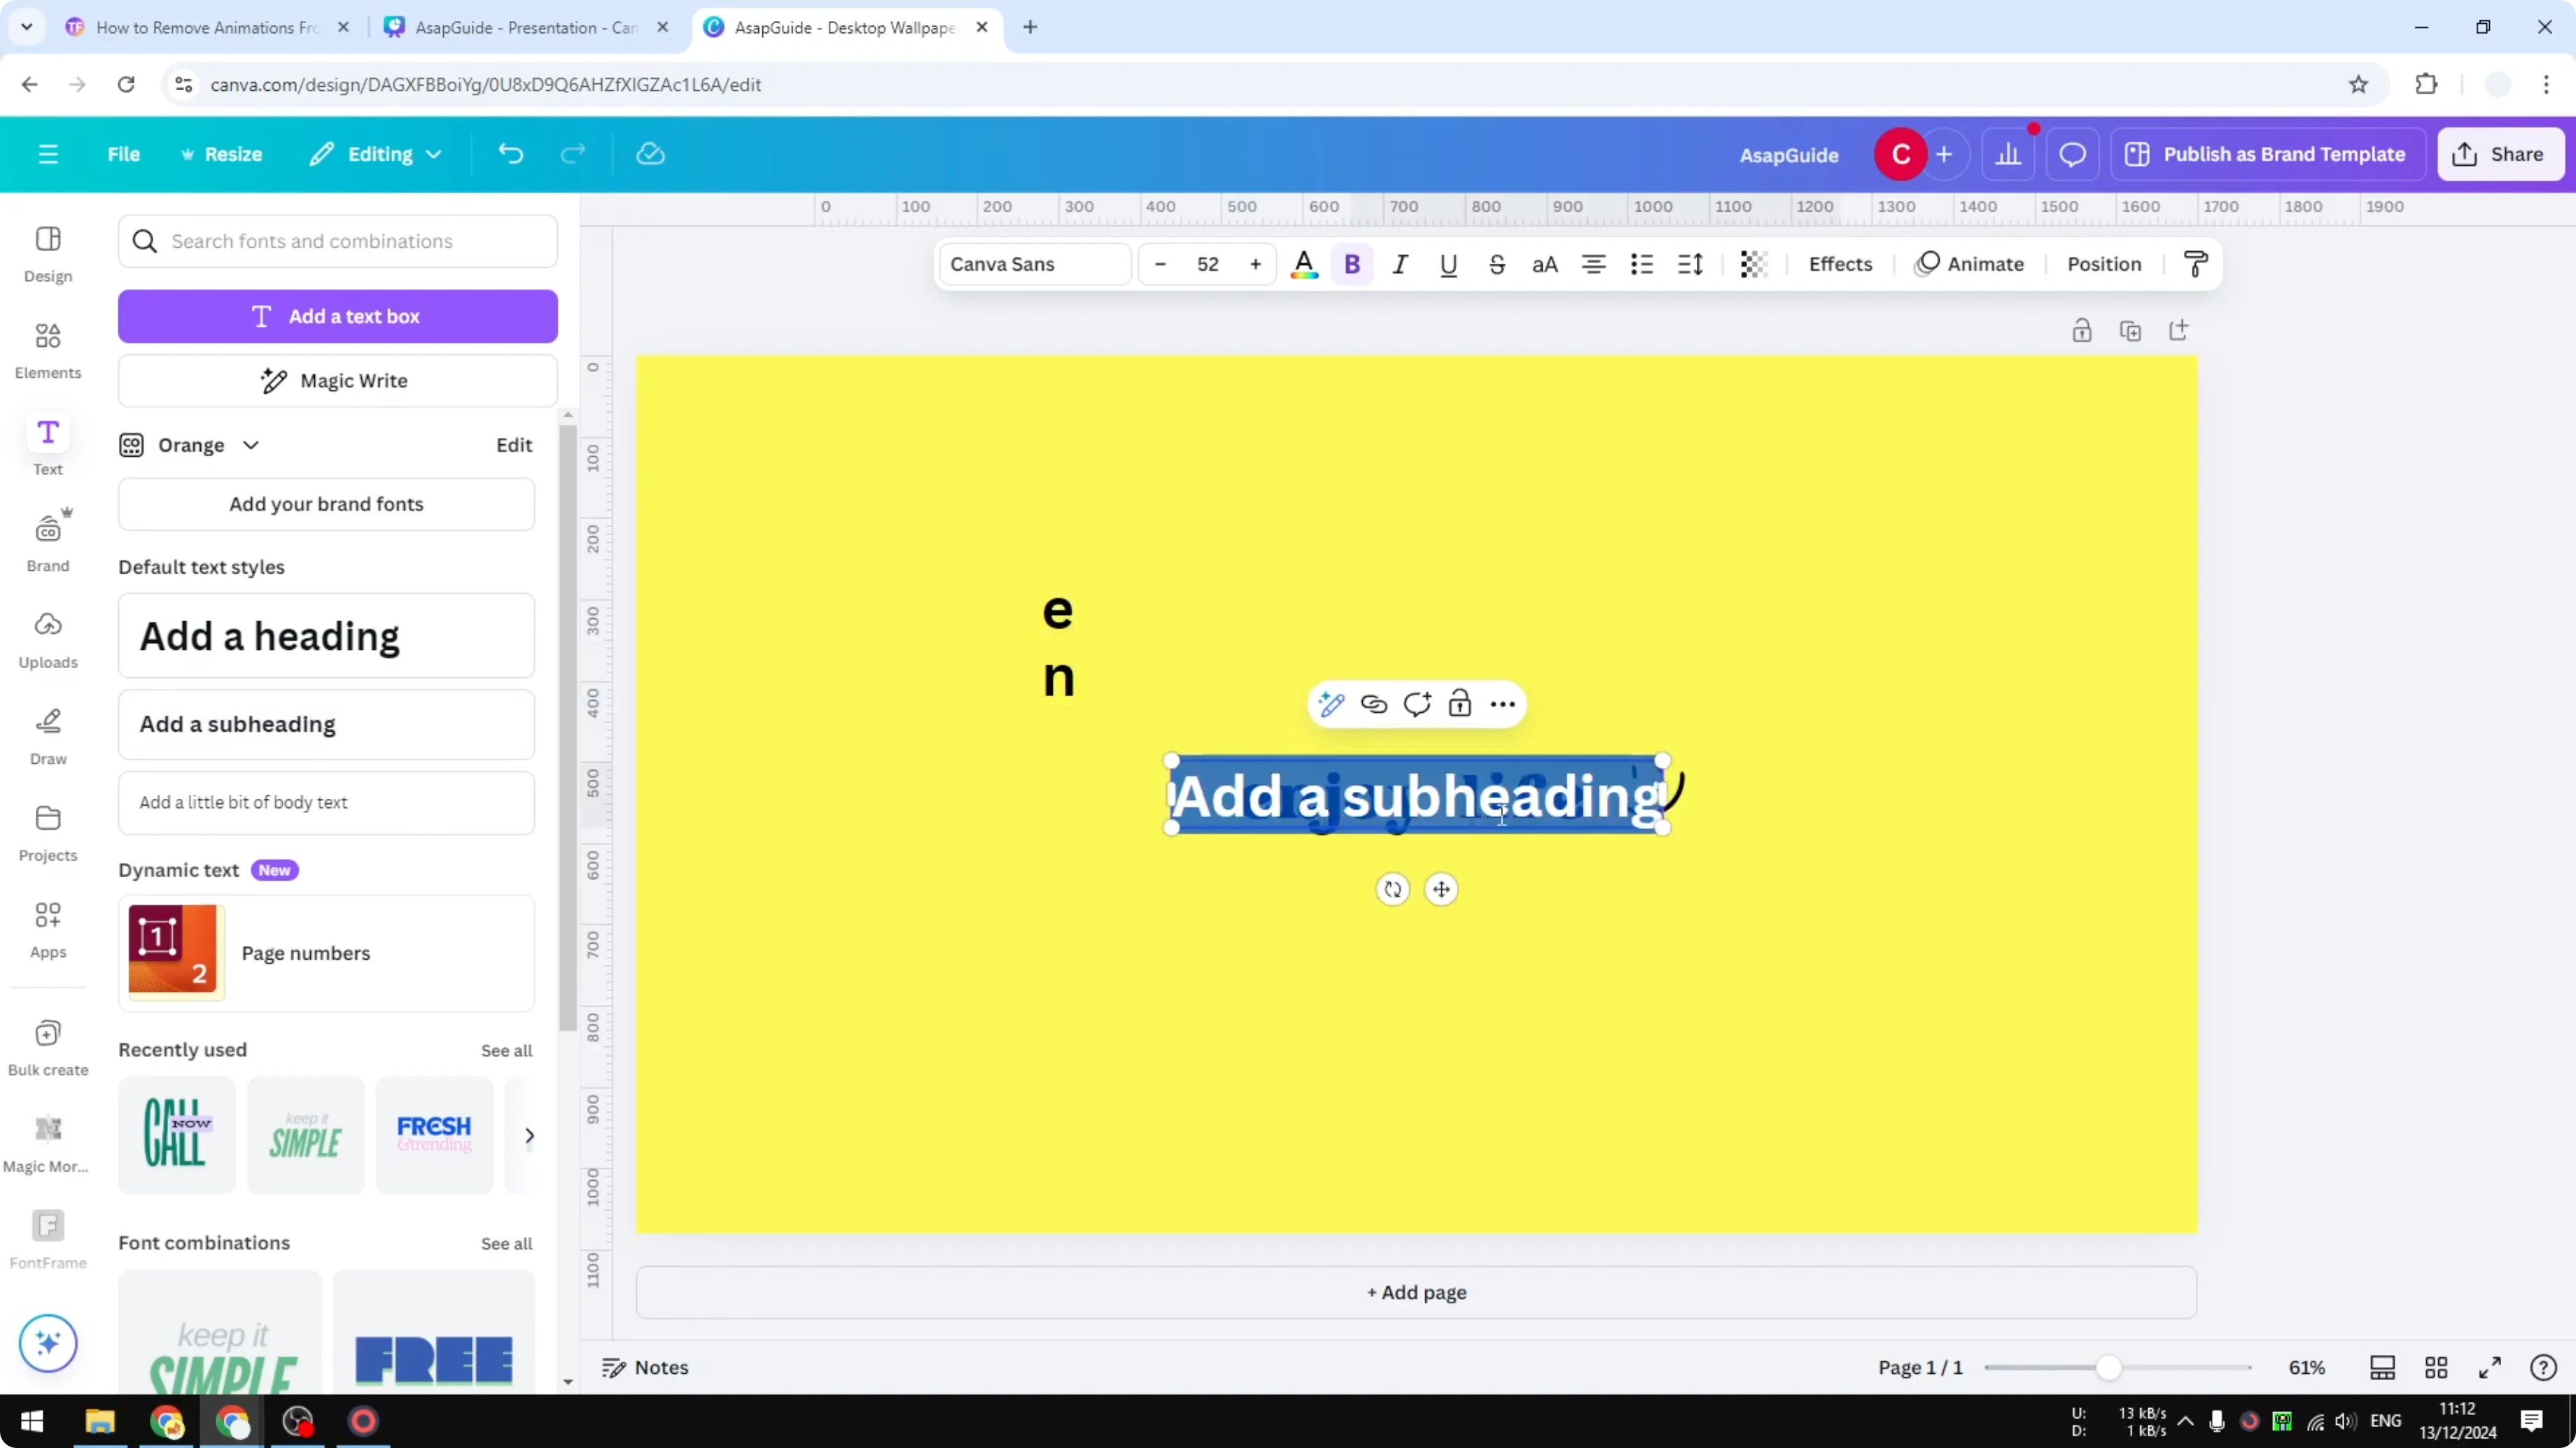Open the link icon above selected text
This screenshot has width=2576, height=1448.
click(x=1374, y=704)
